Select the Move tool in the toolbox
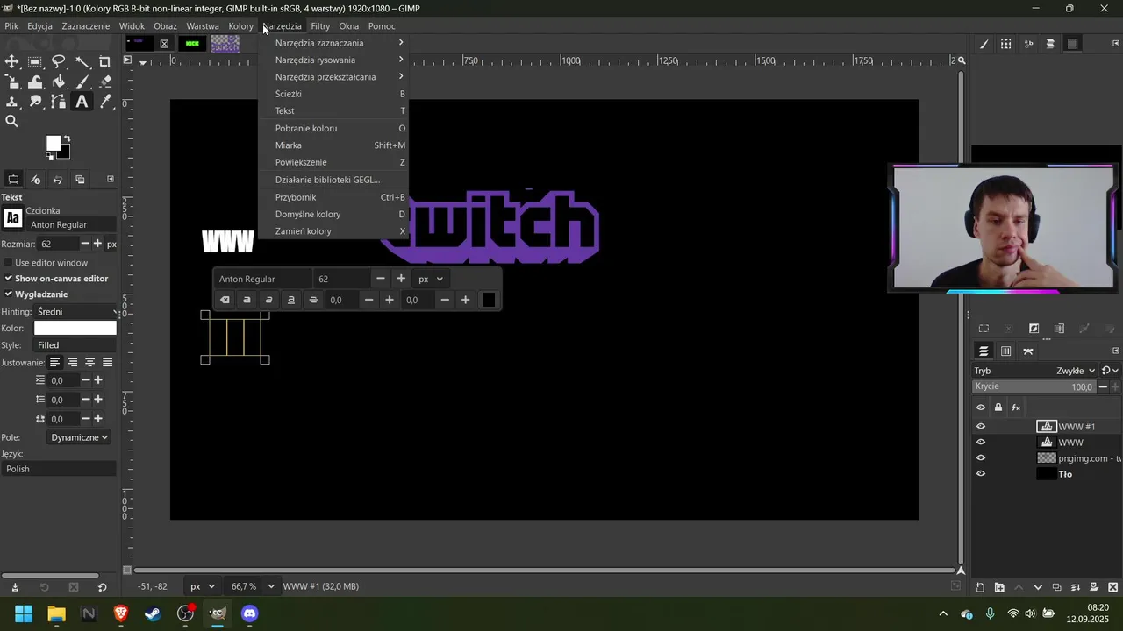The height and width of the screenshot is (631, 1123). 11,61
